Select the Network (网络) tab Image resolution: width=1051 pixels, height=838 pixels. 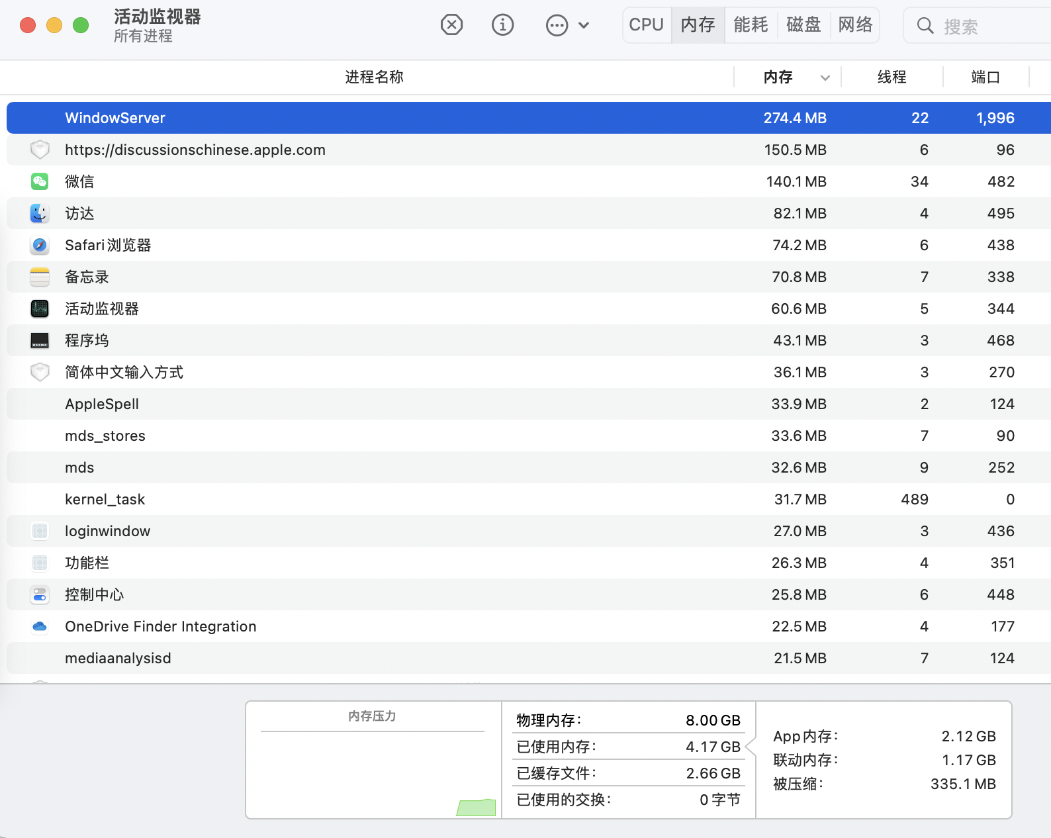[x=855, y=25]
